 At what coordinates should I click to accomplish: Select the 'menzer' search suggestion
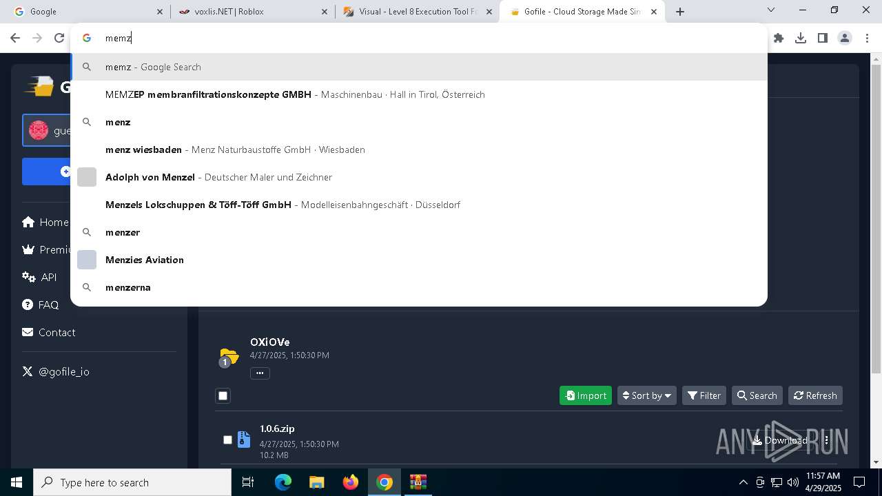tap(419, 232)
